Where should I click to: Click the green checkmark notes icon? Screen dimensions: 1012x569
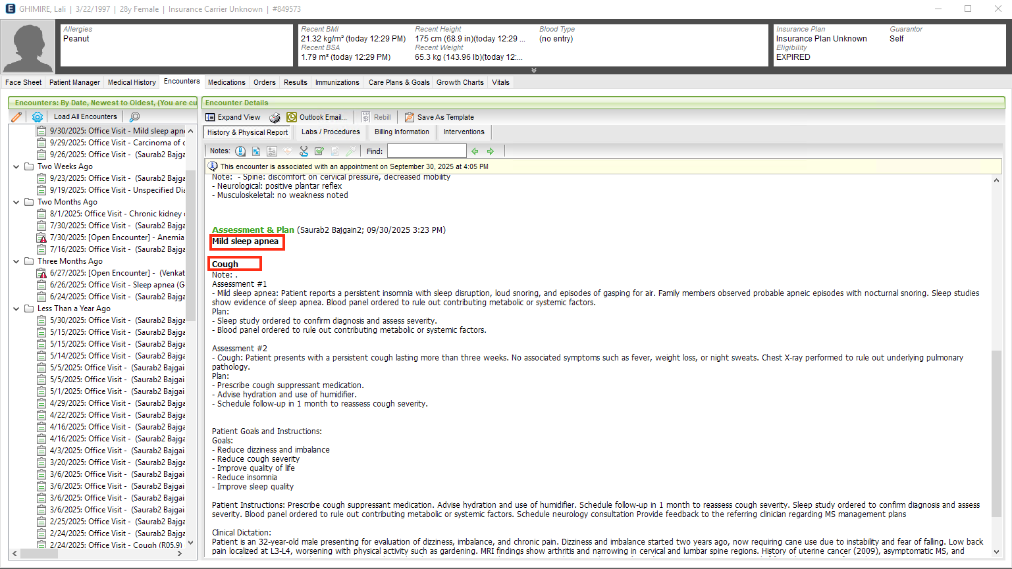tap(319, 151)
